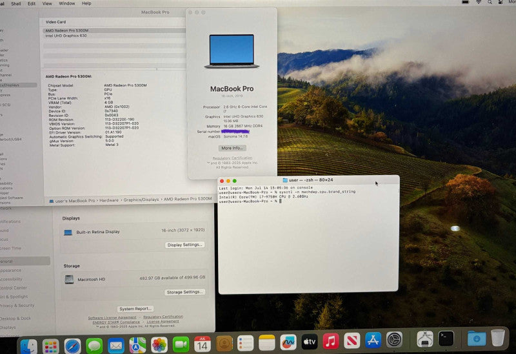Open the Downloads folder in the Dock

pyautogui.click(x=476, y=338)
